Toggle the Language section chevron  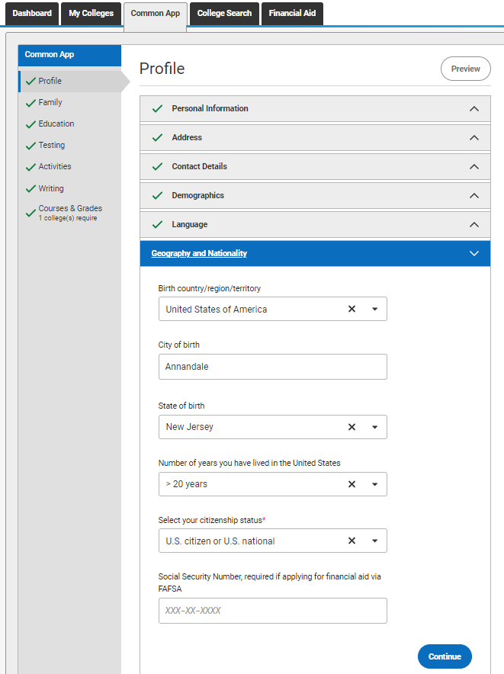point(474,224)
